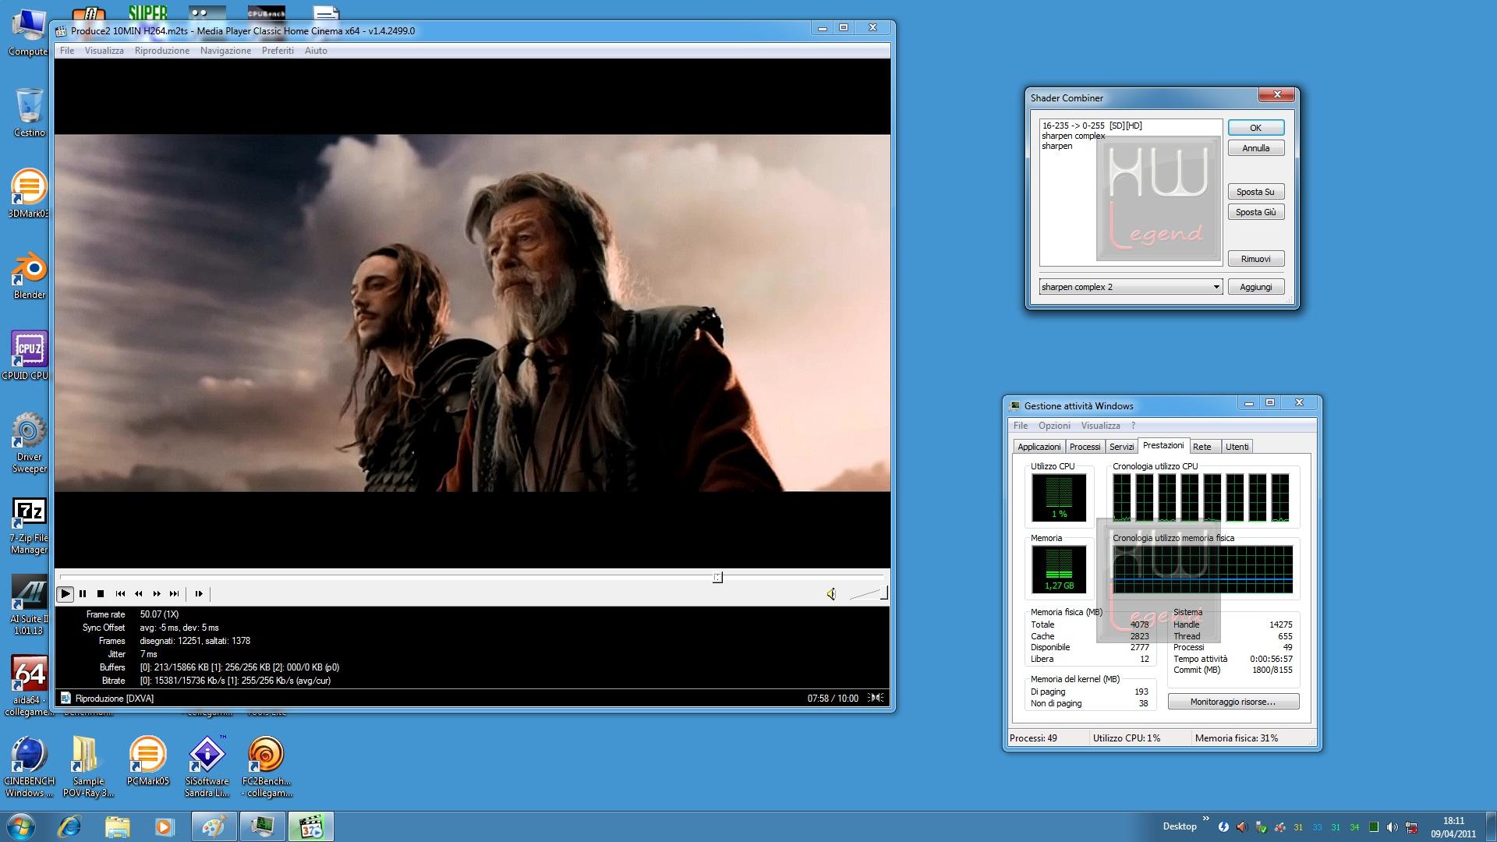Switch to Utenti tab
This screenshot has height=842, width=1497.
(x=1237, y=447)
